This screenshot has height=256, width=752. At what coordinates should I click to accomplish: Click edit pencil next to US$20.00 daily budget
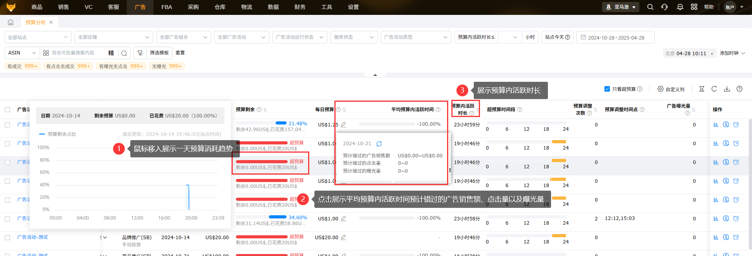point(343,237)
